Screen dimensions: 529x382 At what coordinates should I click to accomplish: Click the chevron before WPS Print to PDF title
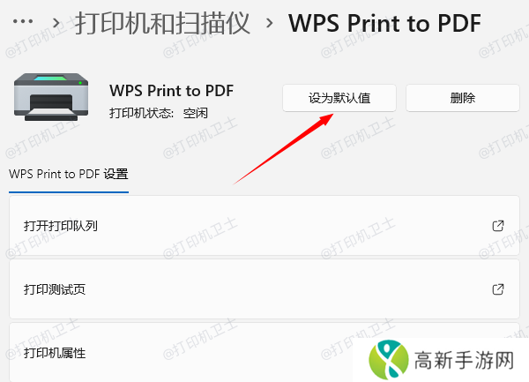[x=269, y=23]
